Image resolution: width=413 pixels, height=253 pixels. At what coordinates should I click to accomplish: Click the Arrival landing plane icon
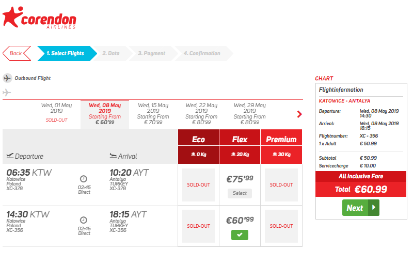click(x=113, y=156)
